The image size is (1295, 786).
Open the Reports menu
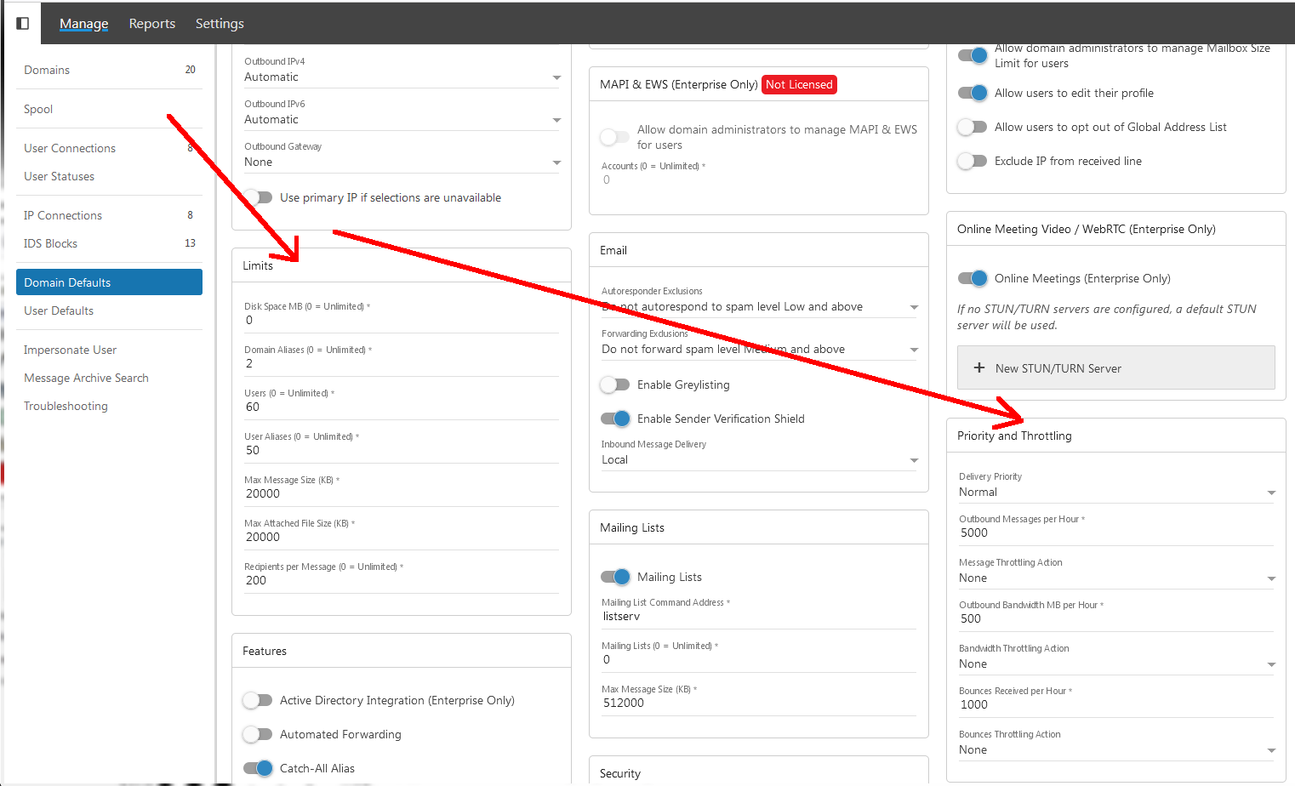click(152, 24)
